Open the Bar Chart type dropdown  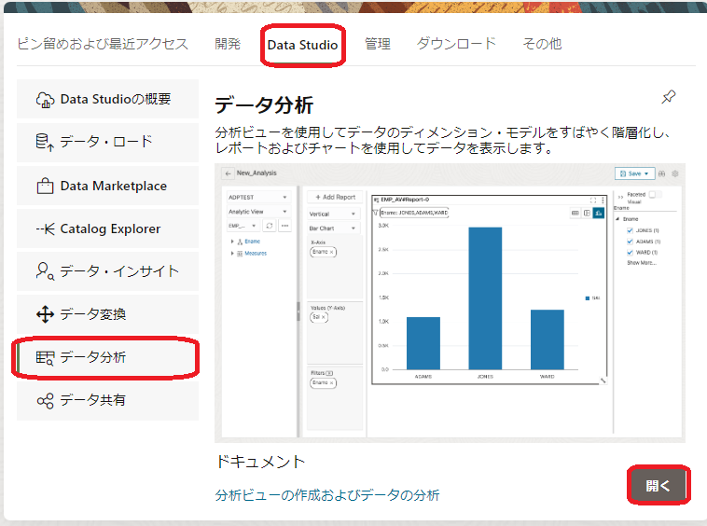point(334,228)
